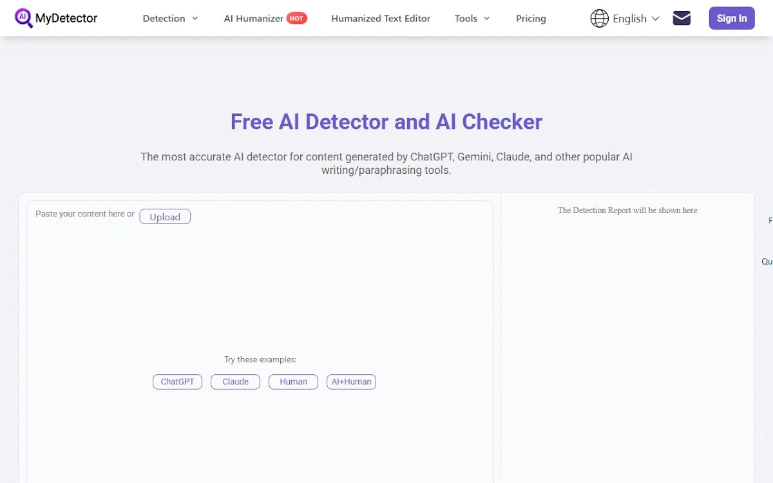Open Humanized Text Editor
773x483 pixels.
point(381,19)
